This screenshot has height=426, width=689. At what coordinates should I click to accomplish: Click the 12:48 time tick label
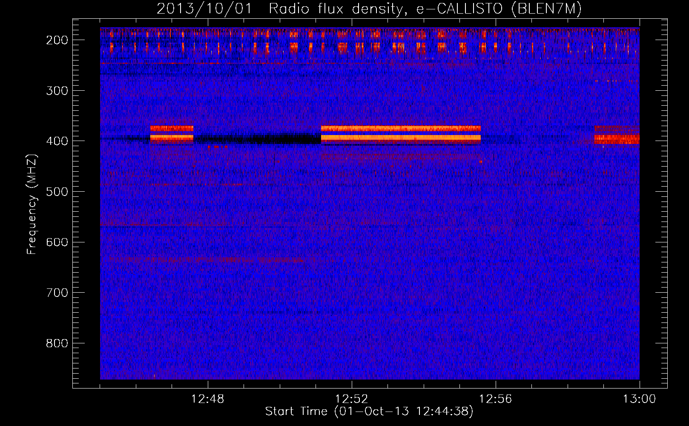(x=208, y=399)
